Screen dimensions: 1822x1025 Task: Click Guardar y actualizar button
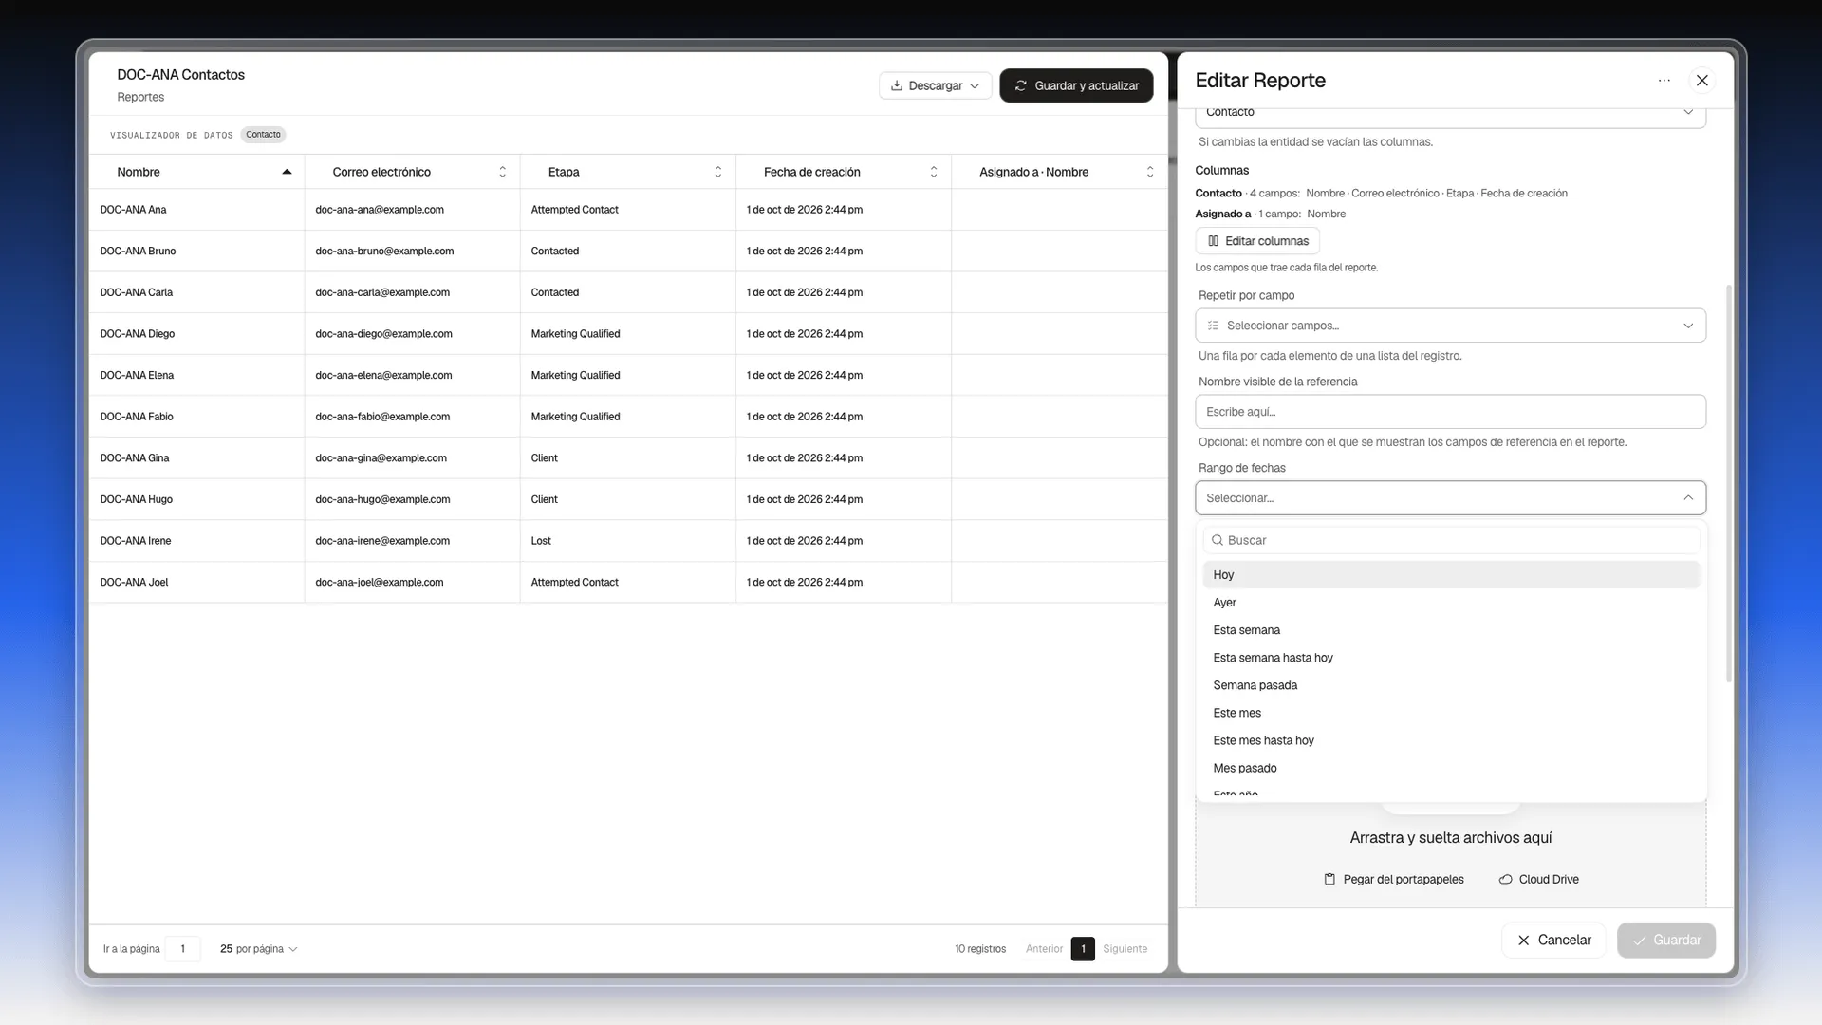pyautogui.click(x=1076, y=85)
